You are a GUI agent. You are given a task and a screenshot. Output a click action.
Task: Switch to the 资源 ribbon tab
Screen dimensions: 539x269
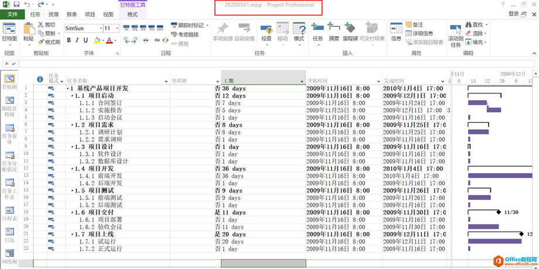point(53,14)
